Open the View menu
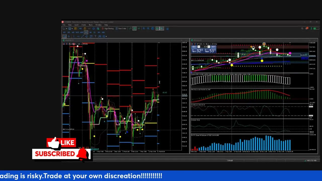 point(70,25)
